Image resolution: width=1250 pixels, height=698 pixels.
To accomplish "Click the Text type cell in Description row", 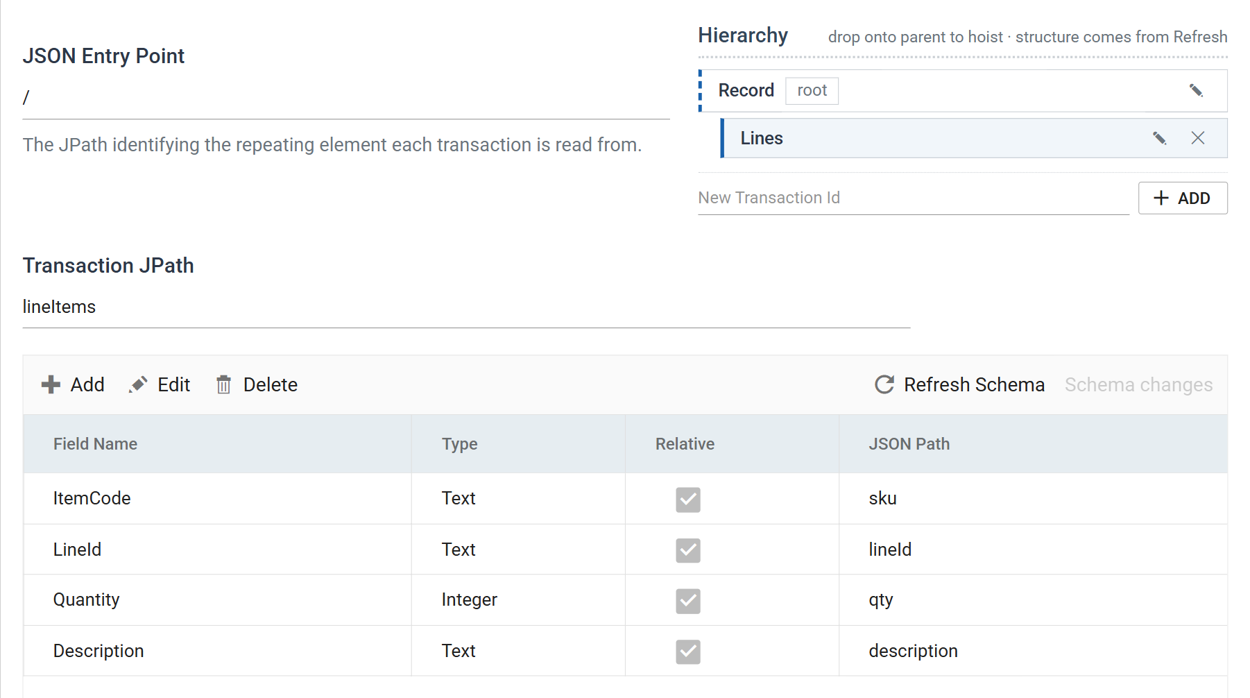I will 518,651.
